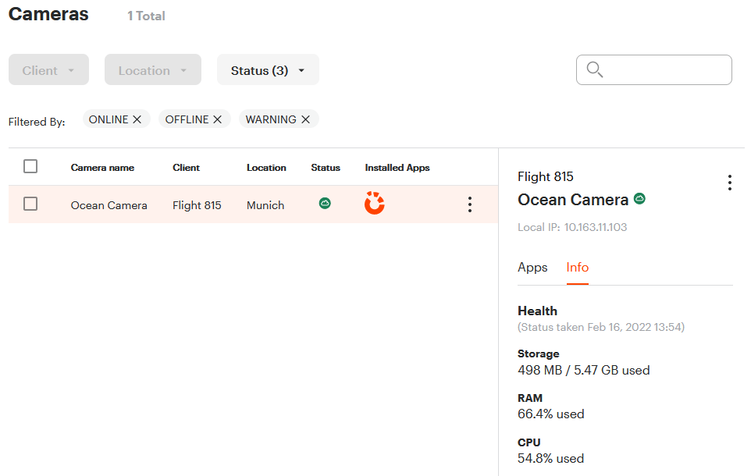The image size is (751, 476).
Task: Remove the WARNING filter chip
Action: pos(306,119)
